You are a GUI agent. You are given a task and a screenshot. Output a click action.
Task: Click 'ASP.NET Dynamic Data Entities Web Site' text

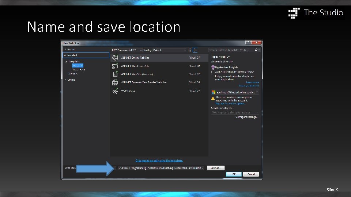pyautogui.click(x=144, y=82)
